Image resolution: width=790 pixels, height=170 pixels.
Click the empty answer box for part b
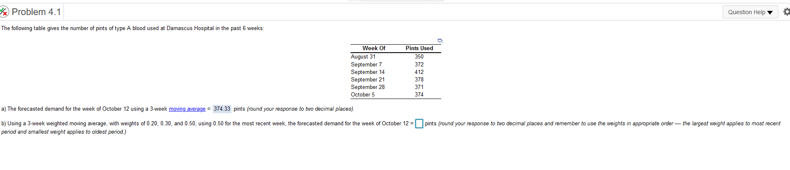(419, 124)
